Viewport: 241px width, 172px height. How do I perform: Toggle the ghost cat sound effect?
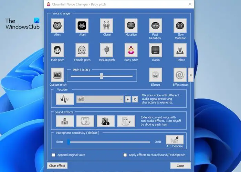126,121
